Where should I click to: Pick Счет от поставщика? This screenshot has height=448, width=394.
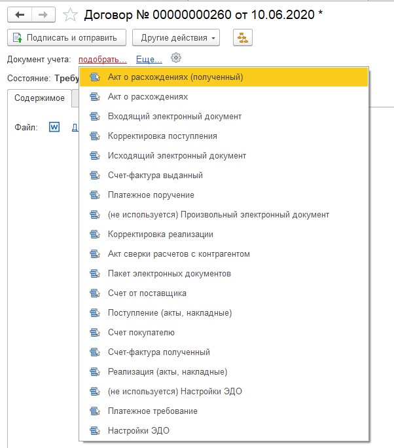tap(224, 293)
